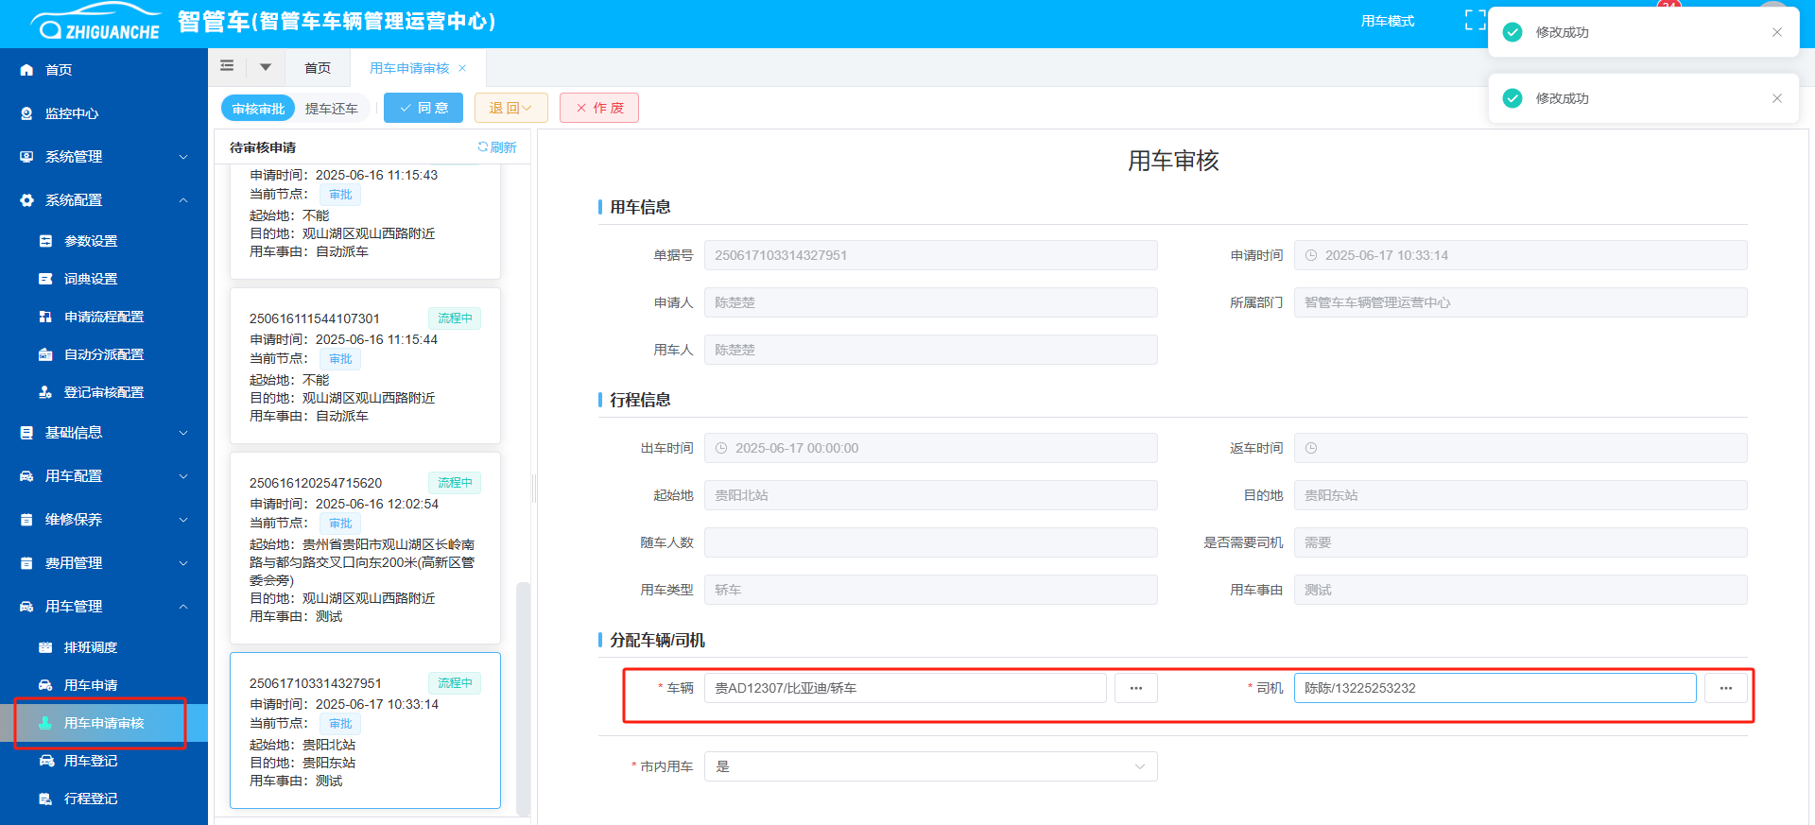The image size is (1815, 825).
Task: Open the tab list dropdown arrow
Action: click(266, 67)
